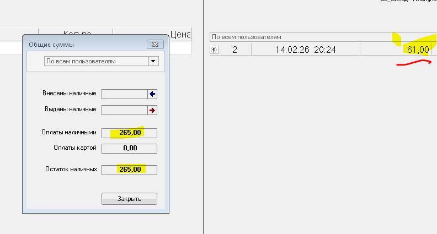437x234 pixels.
Task: Click the blue arrow next to Внесены наличные
Action: (x=152, y=94)
